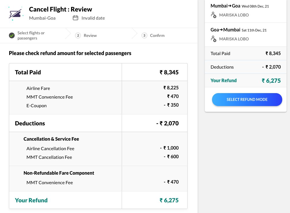Image resolution: width=290 pixels, height=213 pixels.
Task: Click the Airline Cancellation Fee label
Action: pyautogui.click(x=50, y=148)
